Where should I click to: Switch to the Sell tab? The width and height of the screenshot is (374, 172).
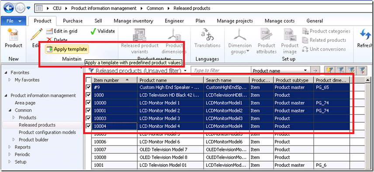(x=98, y=21)
